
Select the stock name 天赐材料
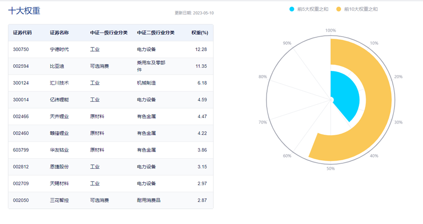(59, 184)
